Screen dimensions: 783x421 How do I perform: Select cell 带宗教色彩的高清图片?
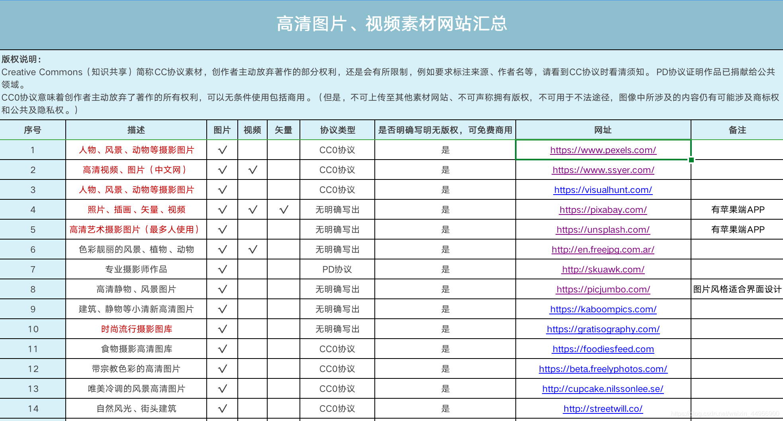click(x=136, y=369)
